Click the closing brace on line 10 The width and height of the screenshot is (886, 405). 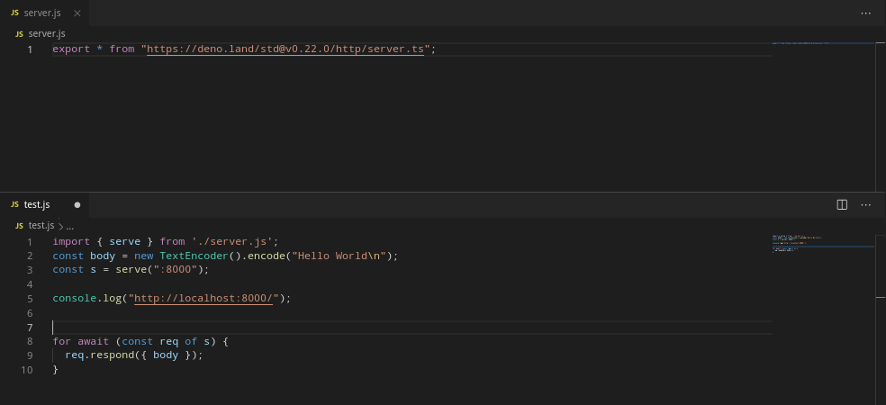coord(56,369)
